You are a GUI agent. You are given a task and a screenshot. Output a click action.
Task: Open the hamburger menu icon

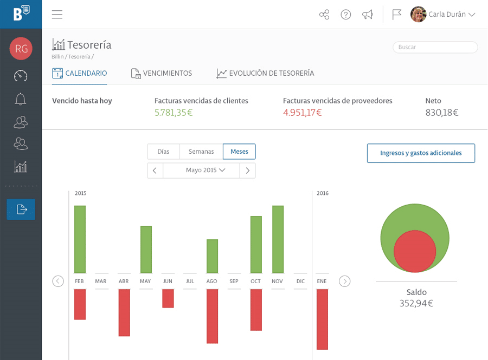tap(57, 14)
